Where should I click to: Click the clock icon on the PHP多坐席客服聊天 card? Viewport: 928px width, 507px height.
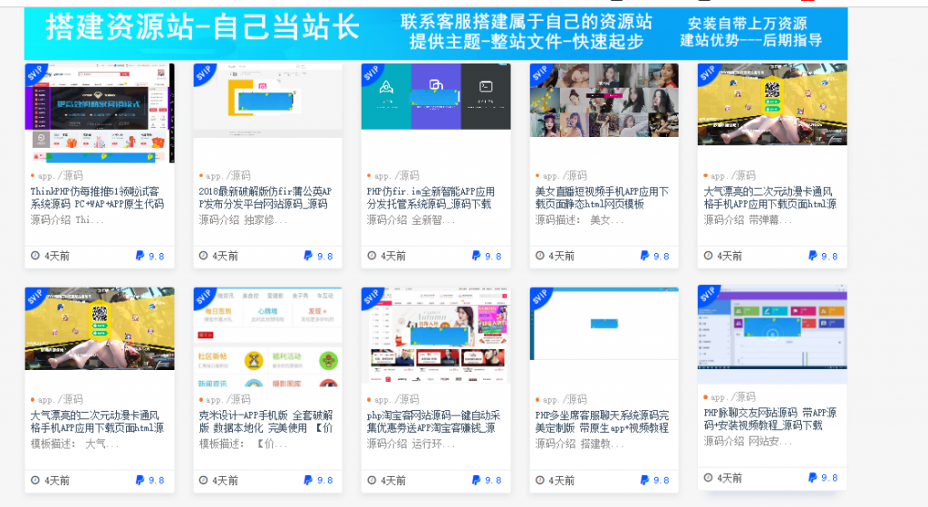coord(540,480)
